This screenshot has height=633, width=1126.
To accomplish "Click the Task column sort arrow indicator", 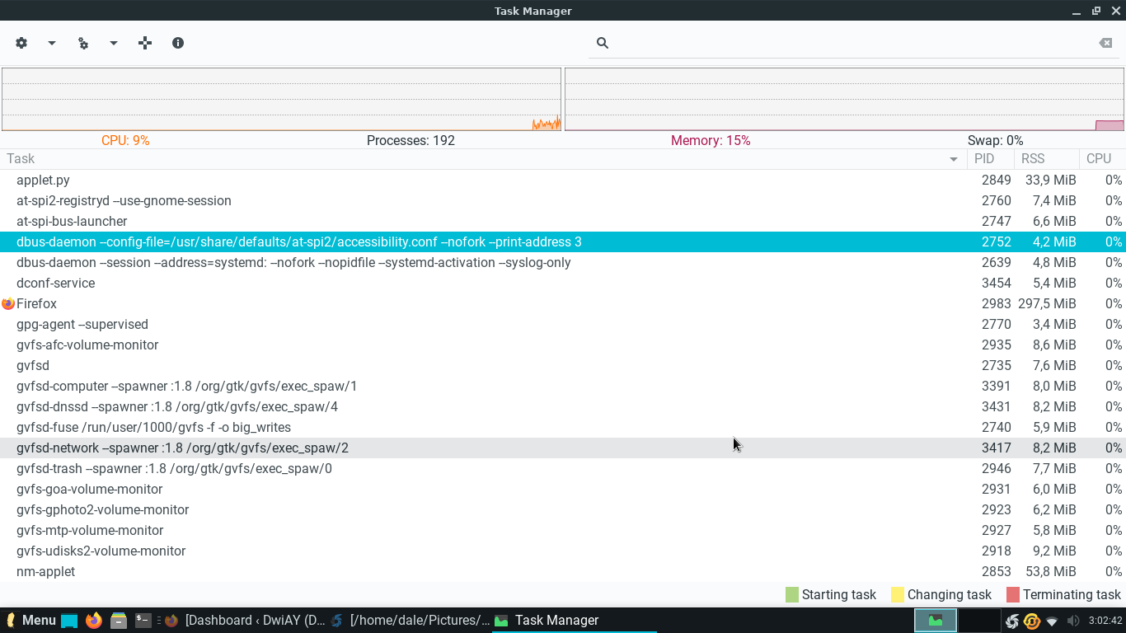I will coord(954,159).
